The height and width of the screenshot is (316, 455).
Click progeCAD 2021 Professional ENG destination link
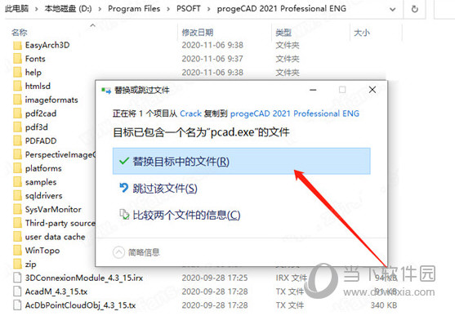click(x=295, y=113)
